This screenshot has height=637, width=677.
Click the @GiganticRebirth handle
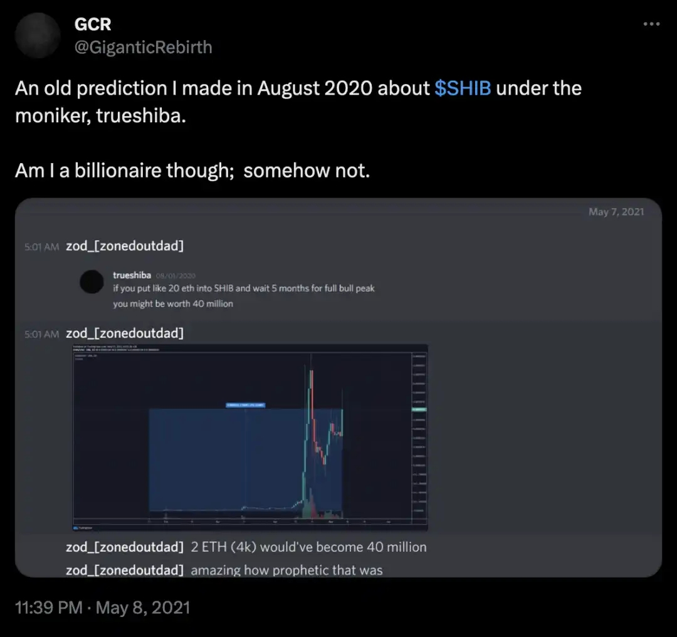point(144,47)
